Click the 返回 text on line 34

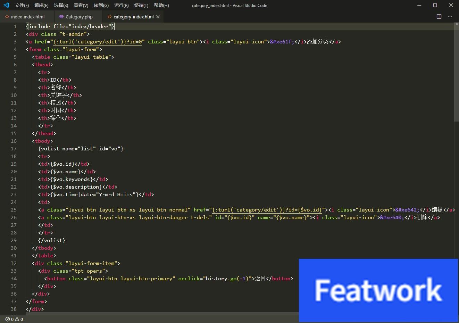pyautogui.click(x=260, y=279)
